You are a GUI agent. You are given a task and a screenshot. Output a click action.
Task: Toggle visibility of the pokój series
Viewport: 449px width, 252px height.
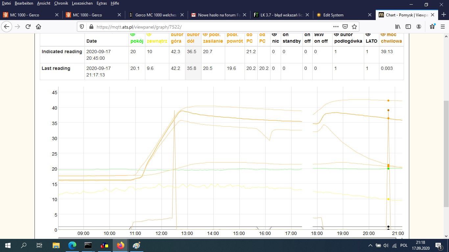[x=133, y=34]
